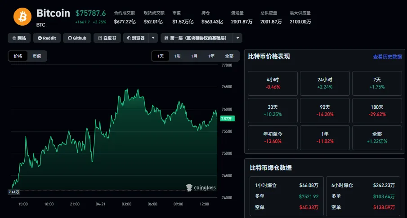Click the 第一层 category tag

[197, 38]
